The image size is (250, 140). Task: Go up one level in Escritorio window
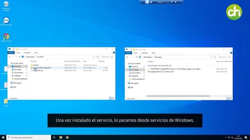20,57
